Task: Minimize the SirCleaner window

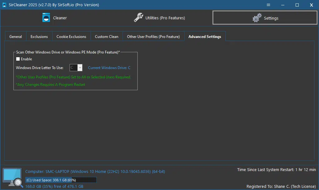Action: coord(283,5)
